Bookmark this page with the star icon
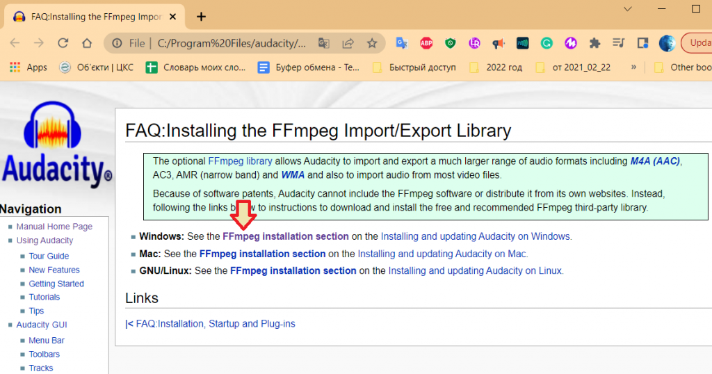Screen dimensions: 712x374 coord(372,43)
